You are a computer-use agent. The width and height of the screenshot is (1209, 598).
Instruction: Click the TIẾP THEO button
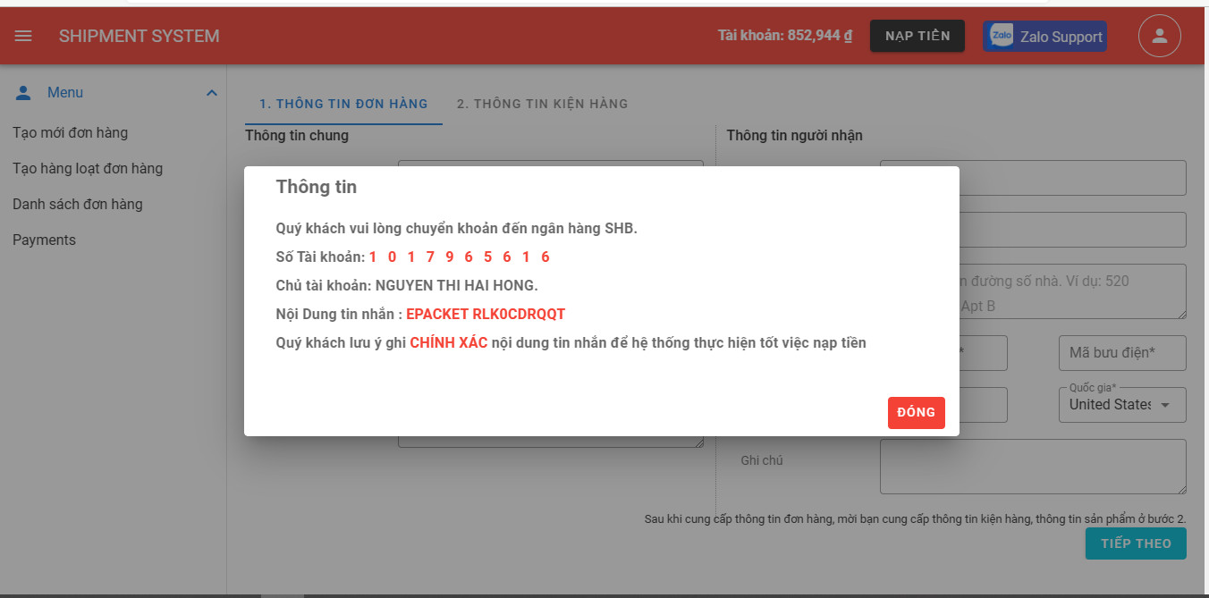pos(1135,543)
